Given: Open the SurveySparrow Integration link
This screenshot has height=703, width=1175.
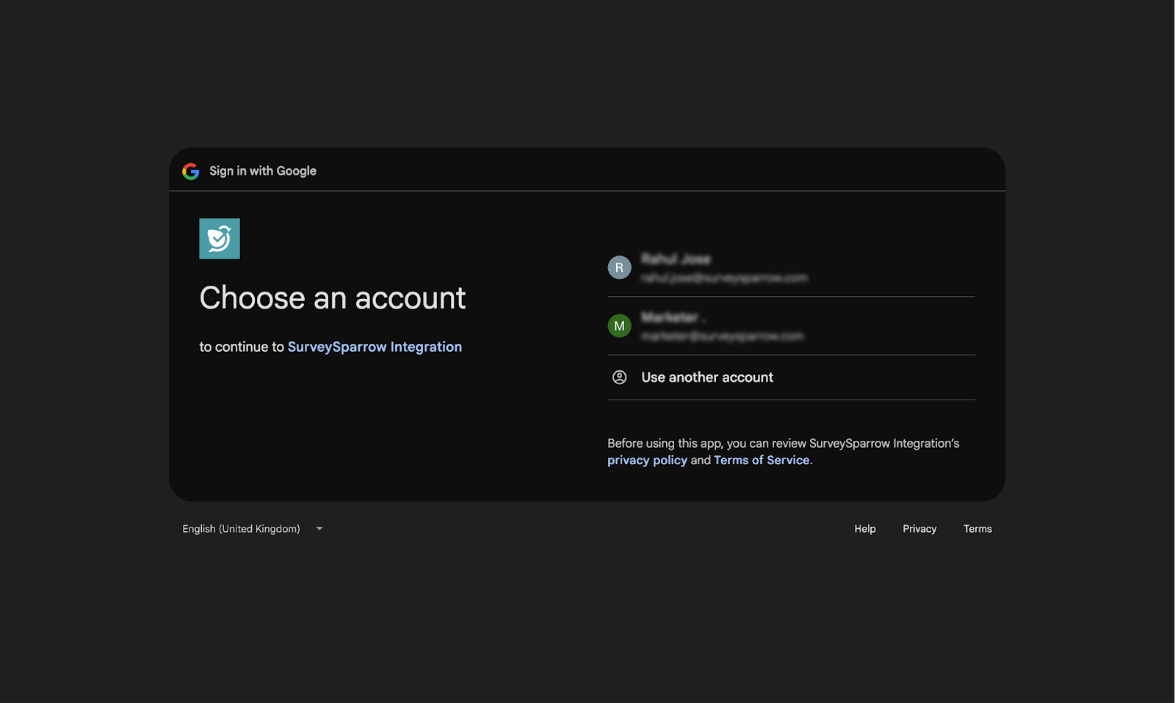Looking at the screenshot, I should click(375, 347).
